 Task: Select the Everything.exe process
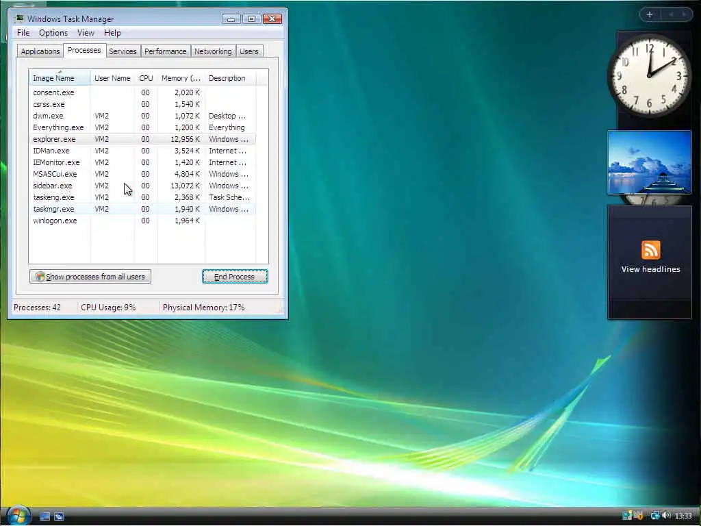coord(142,127)
